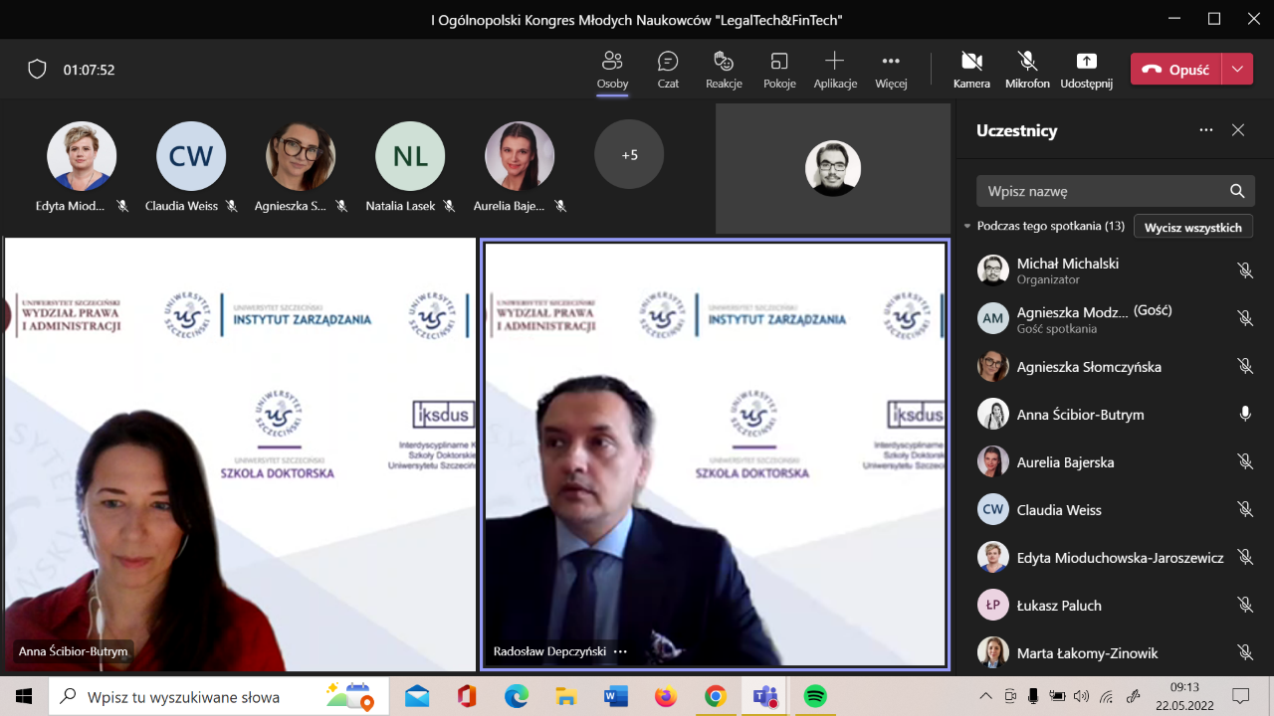The width and height of the screenshot is (1274, 716).
Task: Unmute the Mikrofon
Action: 1027,70
